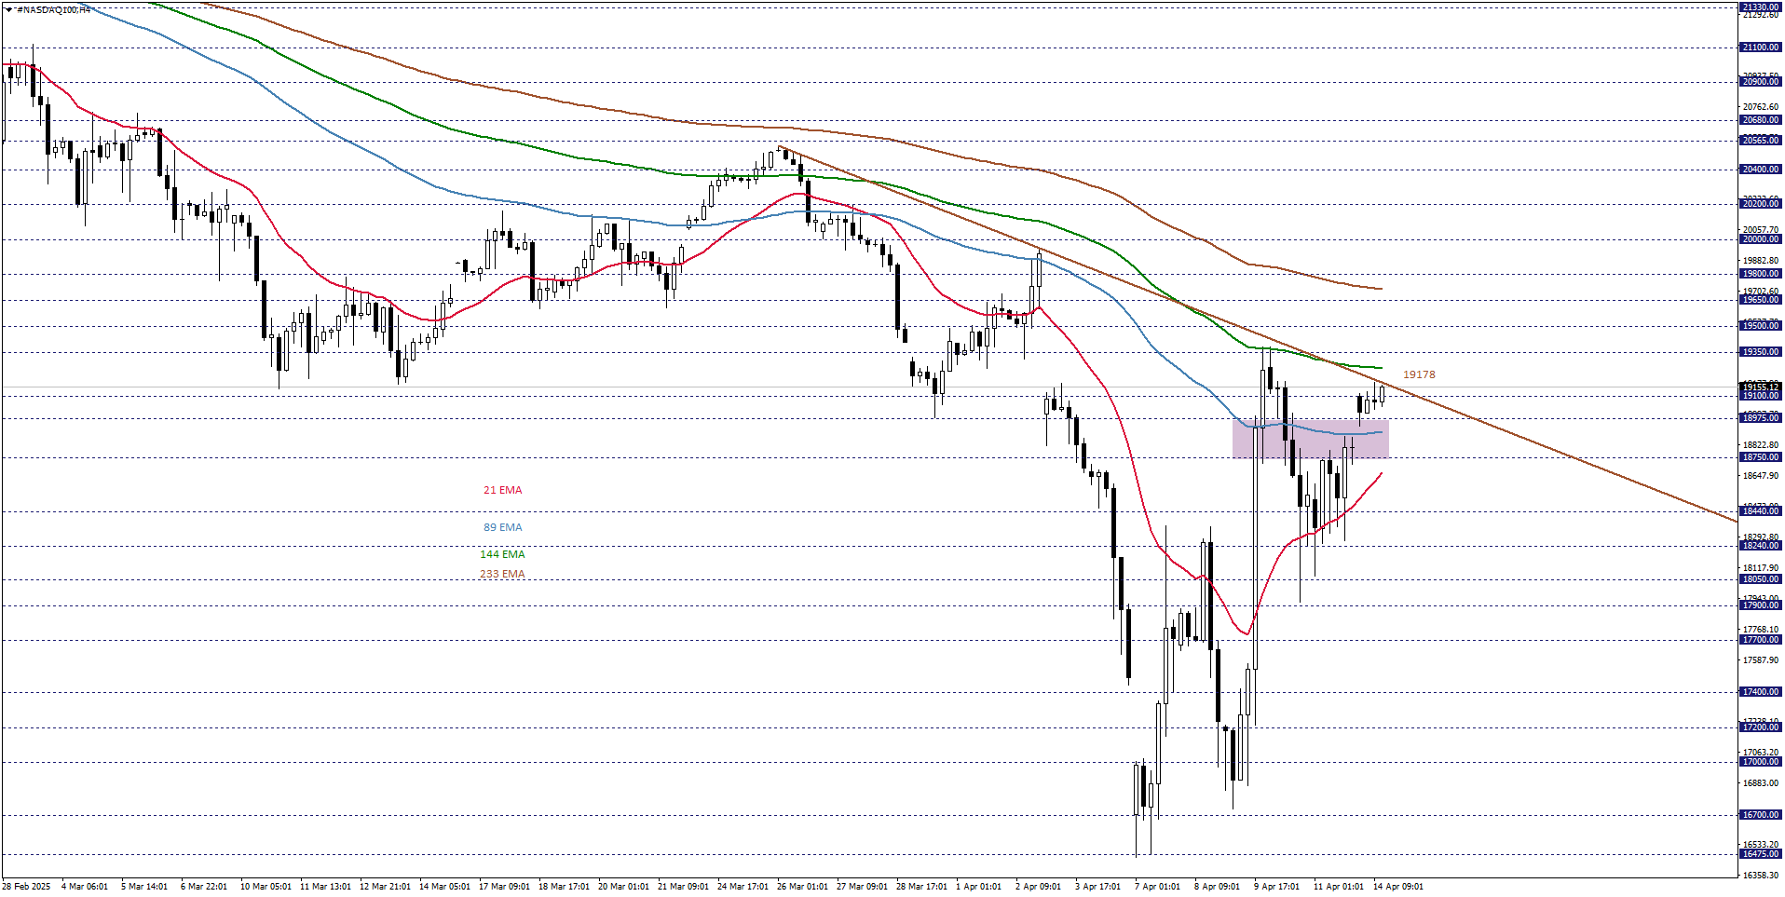Select the 21 EMA legend label
The image size is (1785, 897).
coord(502,490)
